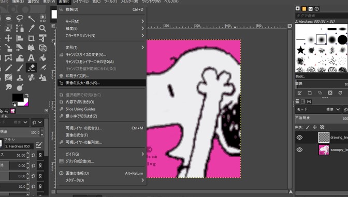Expand the 精度(E) submenu
Image resolution: width=348 pixels, height=197 pixels.
click(102, 28)
